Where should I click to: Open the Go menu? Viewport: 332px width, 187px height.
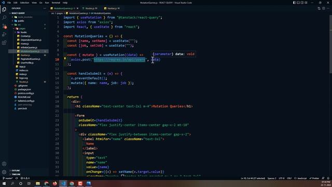pyautogui.click(x=40, y=3)
